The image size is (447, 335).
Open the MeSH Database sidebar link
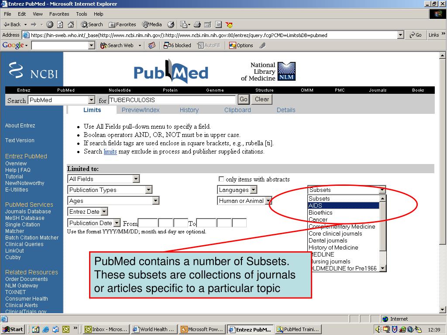pos(25,218)
